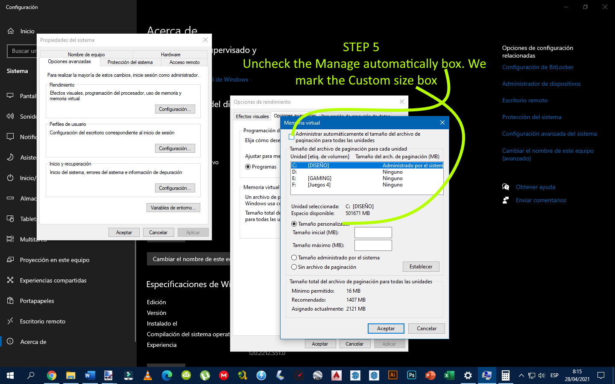Click Aceptar in Propiedades del sistema
The image size is (615, 384).
coord(124,233)
